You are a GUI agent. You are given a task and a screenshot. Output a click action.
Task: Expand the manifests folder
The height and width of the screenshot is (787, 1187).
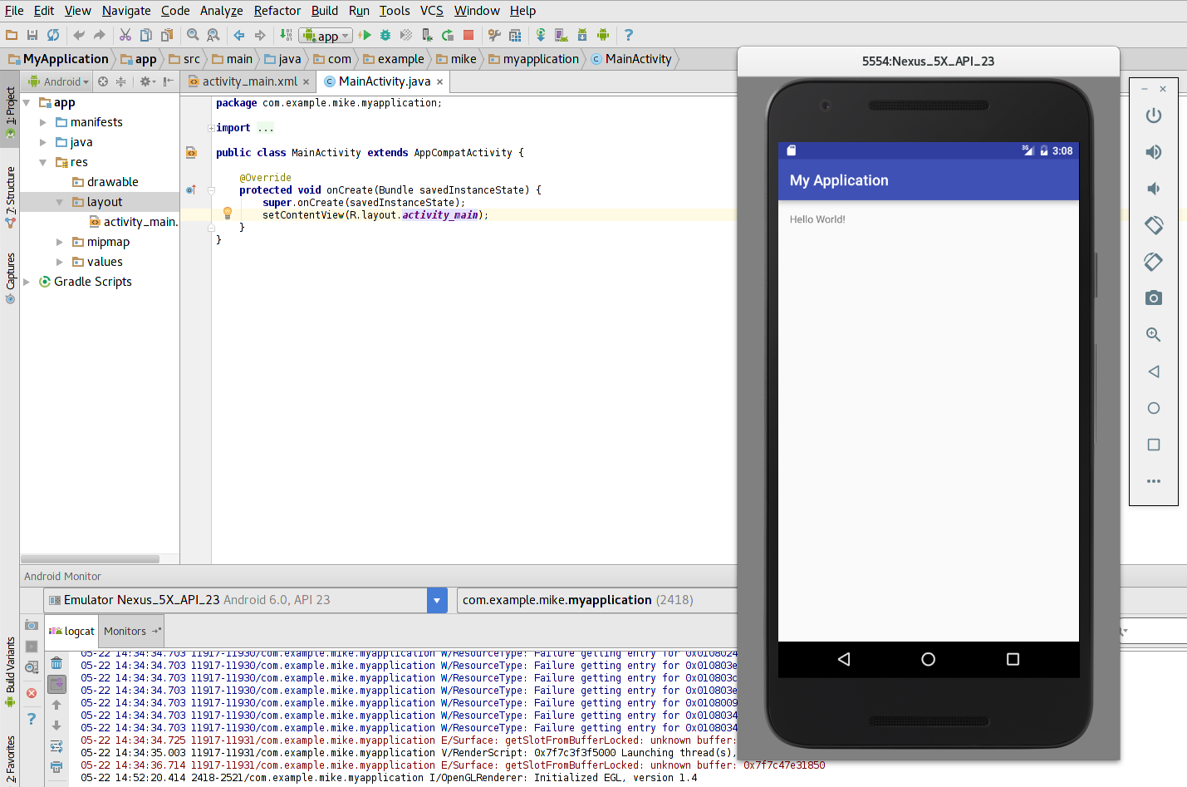43,122
